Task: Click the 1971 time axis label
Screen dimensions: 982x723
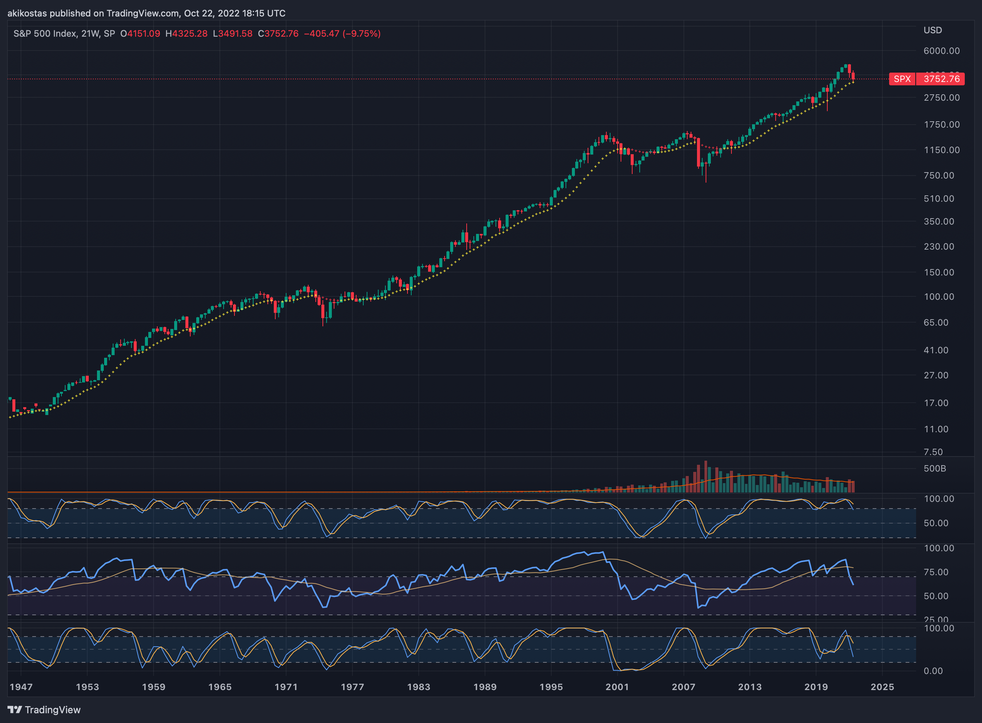Action: pyautogui.click(x=286, y=687)
